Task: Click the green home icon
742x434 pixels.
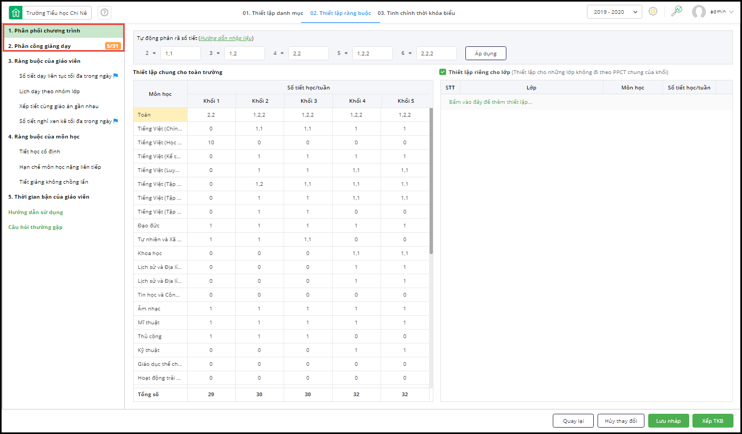Action: click(x=16, y=13)
